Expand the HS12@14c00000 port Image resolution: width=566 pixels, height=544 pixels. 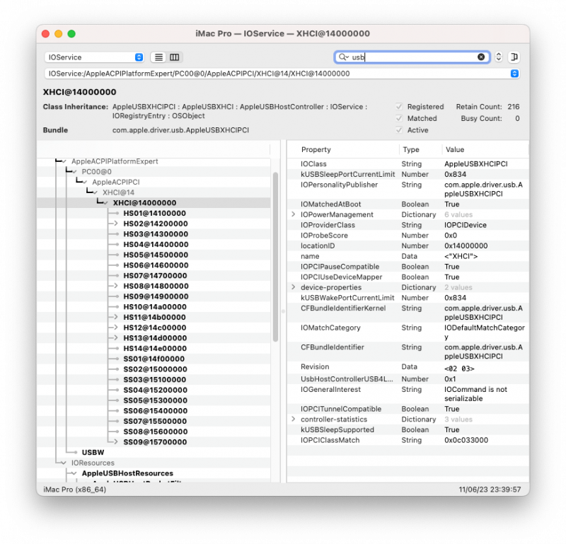coord(115,328)
